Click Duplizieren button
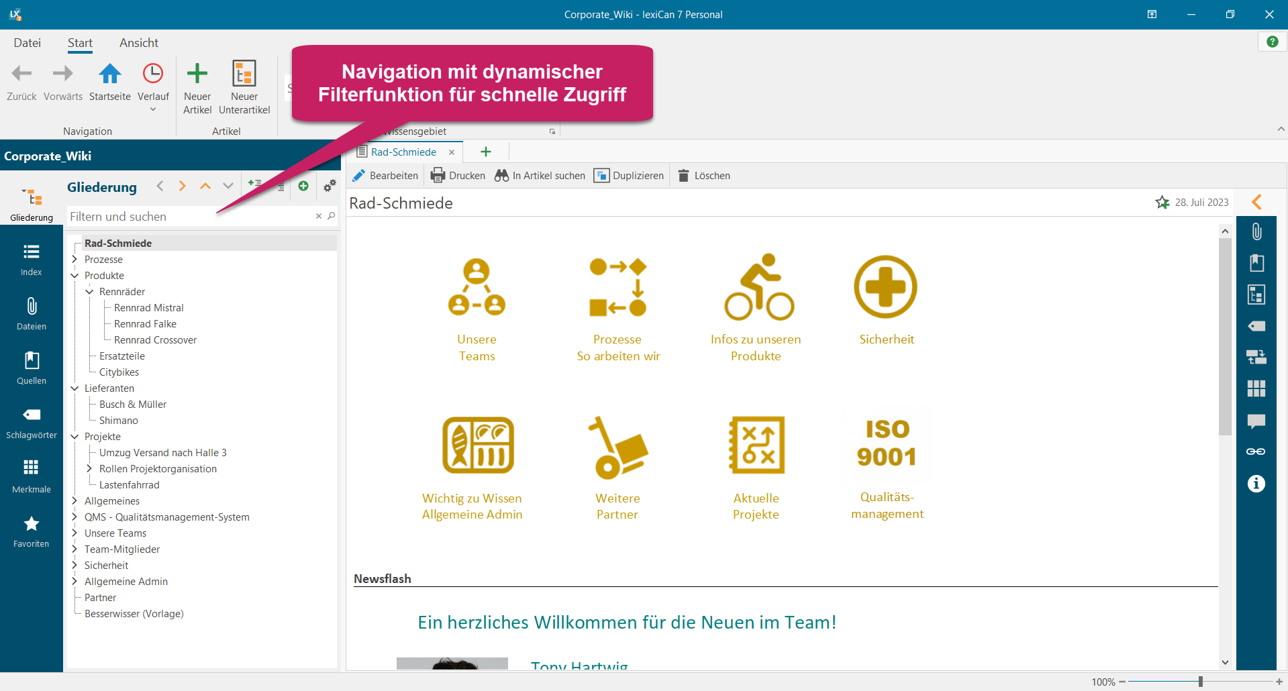Viewport: 1288px width, 691px height. [629, 176]
